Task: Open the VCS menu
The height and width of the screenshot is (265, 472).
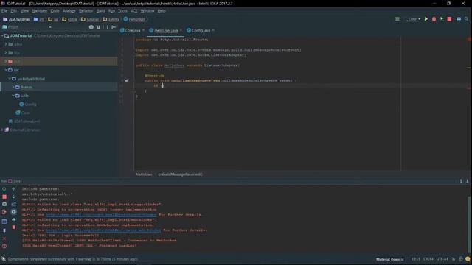Action: (133, 10)
